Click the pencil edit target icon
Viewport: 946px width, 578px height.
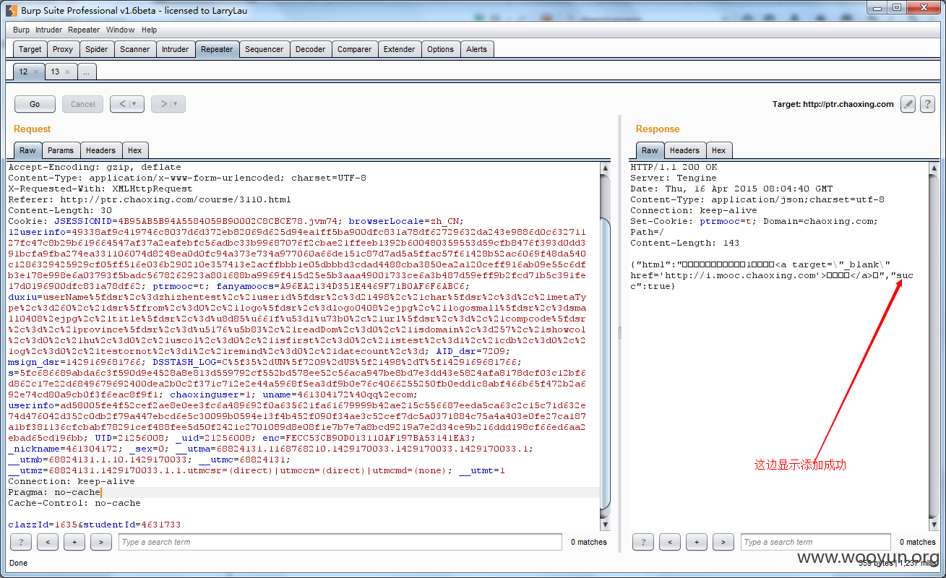point(908,104)
